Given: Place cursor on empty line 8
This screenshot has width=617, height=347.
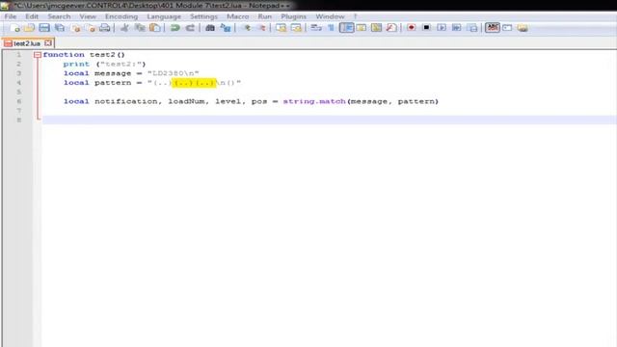Looking at the screenshot, I should coord(329,120).
